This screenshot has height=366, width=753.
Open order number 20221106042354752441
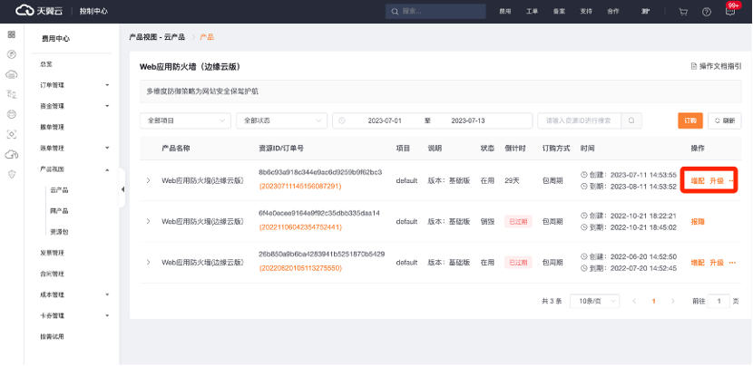click(x=300, y=227)
